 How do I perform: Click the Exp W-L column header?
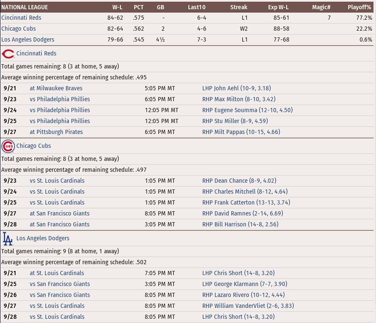pyautogui.click(x=278, y=7)
